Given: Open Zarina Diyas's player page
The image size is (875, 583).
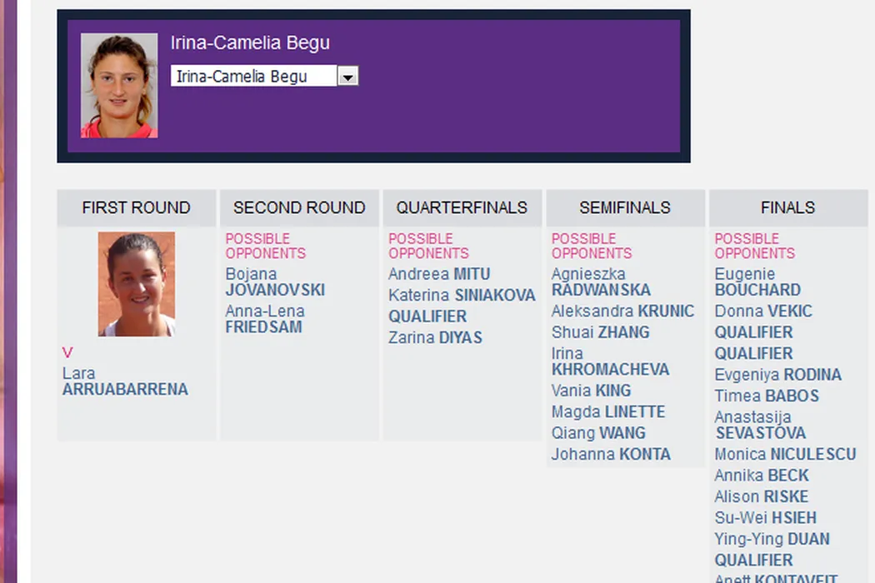Looking at the screenshot, I should tap(435, 337).
